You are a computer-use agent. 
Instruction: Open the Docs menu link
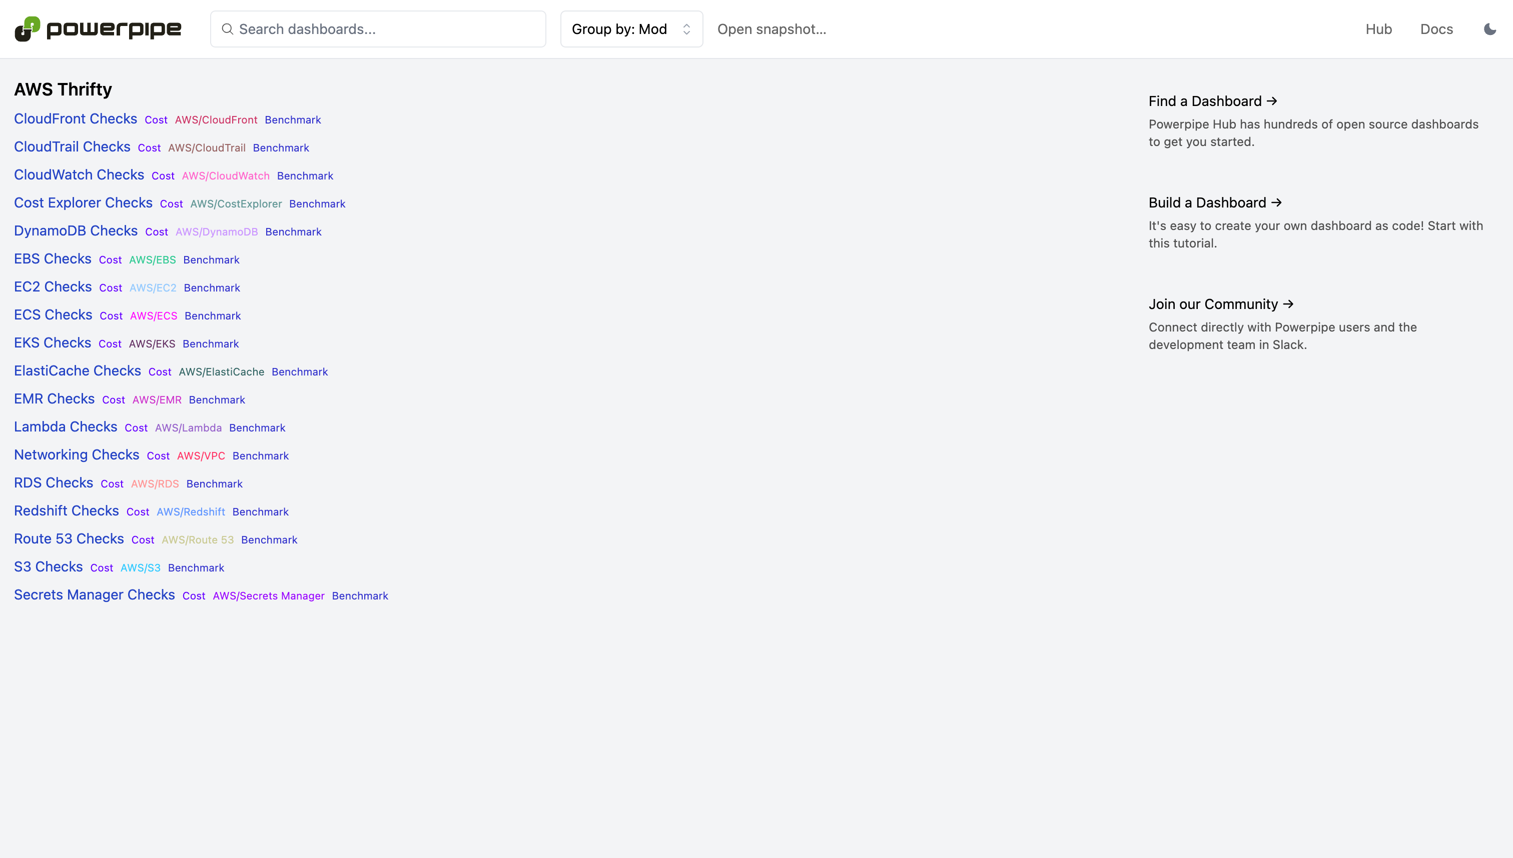click(x=1436, y=29)
